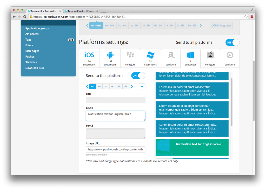Open a new browser tab
Screen dimensions: 266x190
pos(103,11)
